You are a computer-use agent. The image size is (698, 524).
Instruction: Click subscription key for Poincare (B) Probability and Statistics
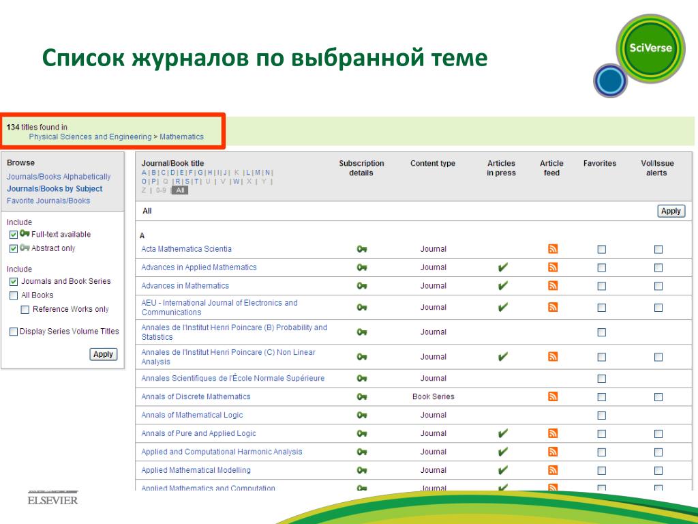tap(362, 332)
